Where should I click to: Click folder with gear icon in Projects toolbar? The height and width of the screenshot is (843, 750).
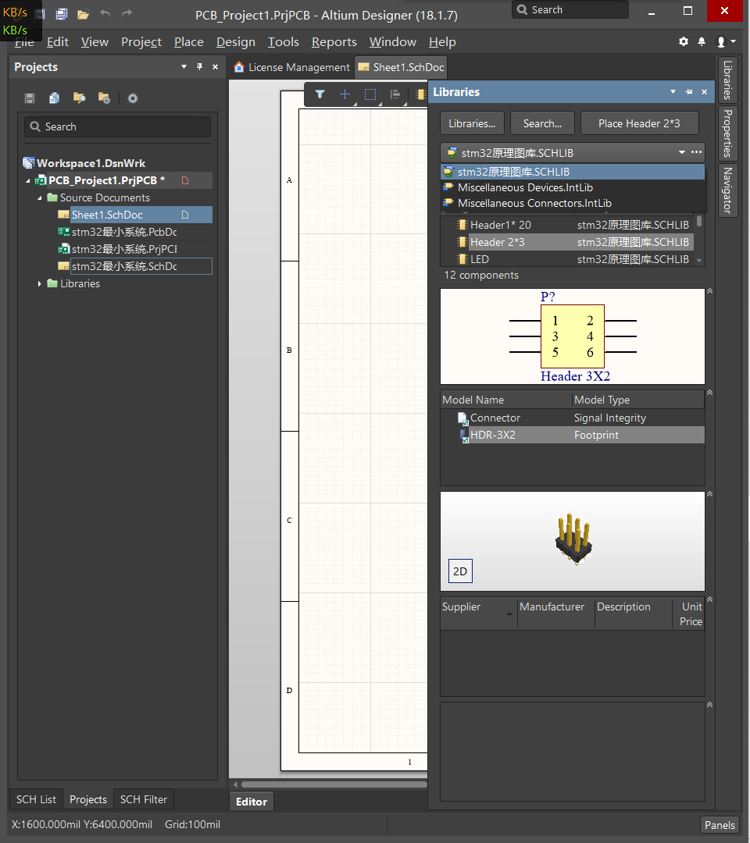tap(104, 98)
